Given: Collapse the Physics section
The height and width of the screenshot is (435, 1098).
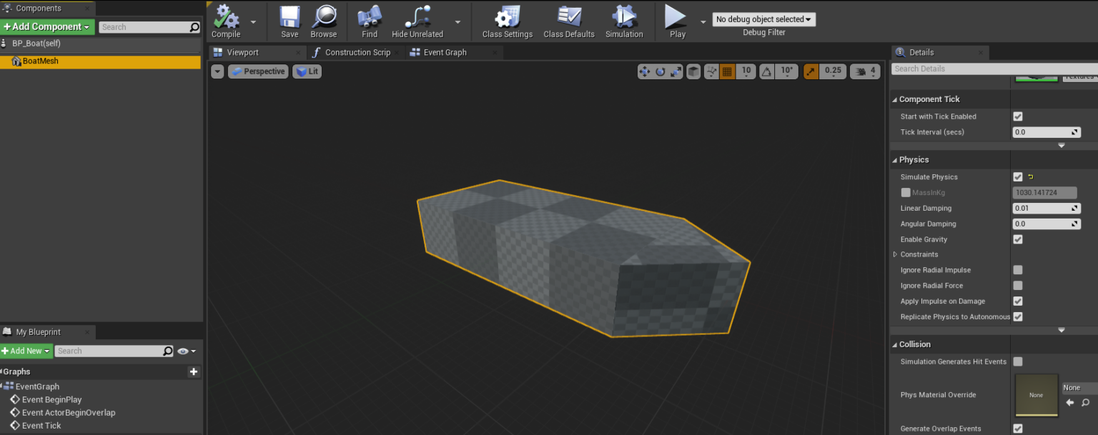Looking at the screenshot, I should point(895,160).
